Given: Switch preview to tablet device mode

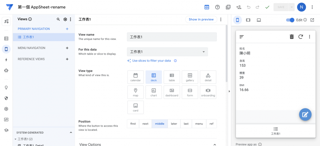Looking at the screenshot, I should click(x=248, y=20).
